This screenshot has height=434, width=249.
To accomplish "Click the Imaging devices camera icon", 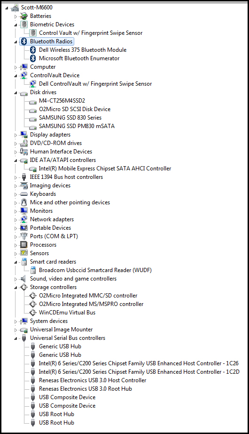I will coord(24,185).
